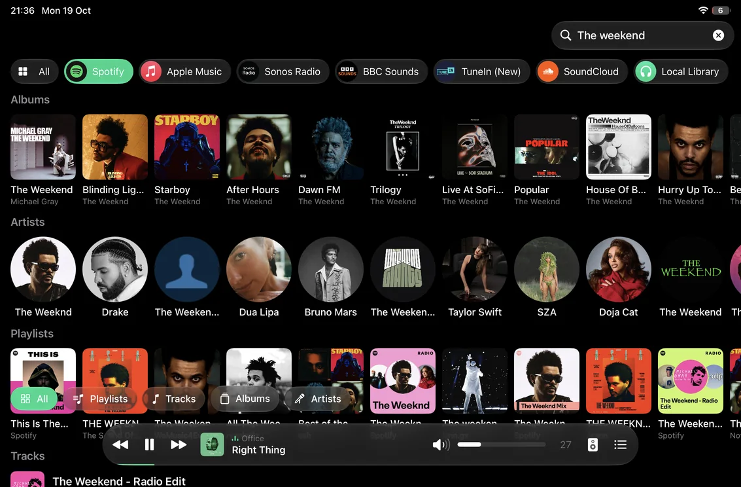Open the Popular album
This screenshot has width=741, height=487.
[x=546, y=147]
